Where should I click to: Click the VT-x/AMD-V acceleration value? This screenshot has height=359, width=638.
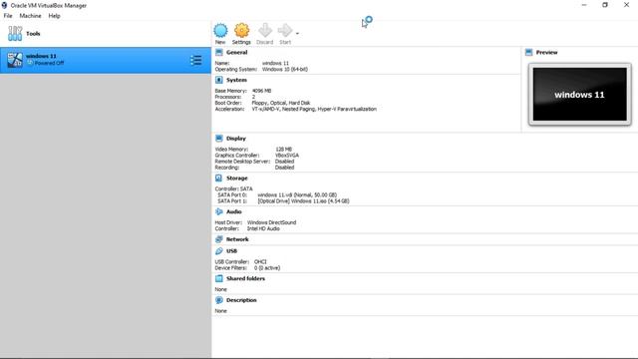[x=314, y=109]
